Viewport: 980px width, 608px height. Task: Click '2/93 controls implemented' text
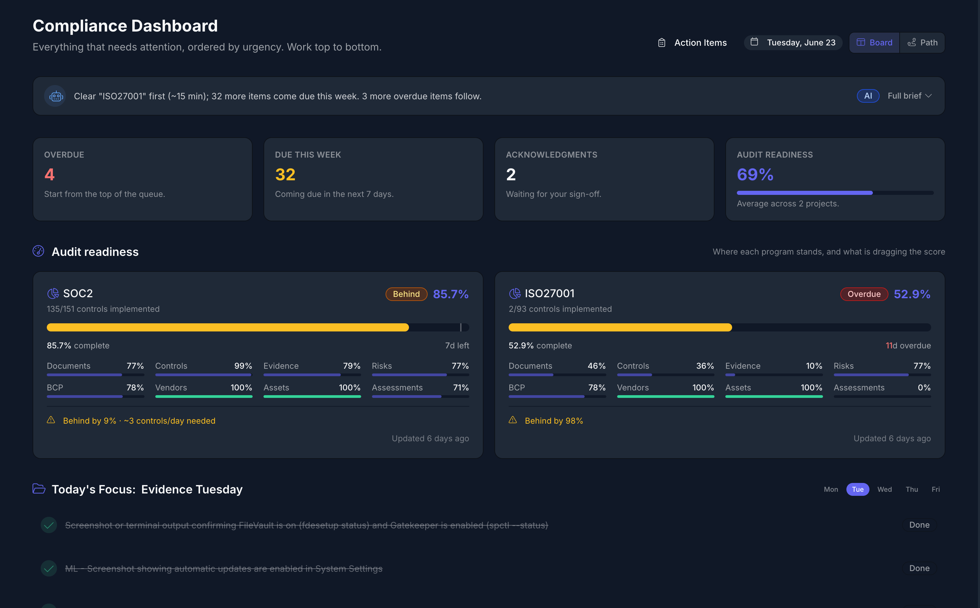(x=560, y=309)
